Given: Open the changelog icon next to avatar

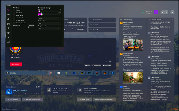Looking at the screenshot, I should pos(162,12).
